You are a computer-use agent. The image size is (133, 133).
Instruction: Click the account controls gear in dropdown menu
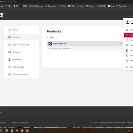point(127,61)
